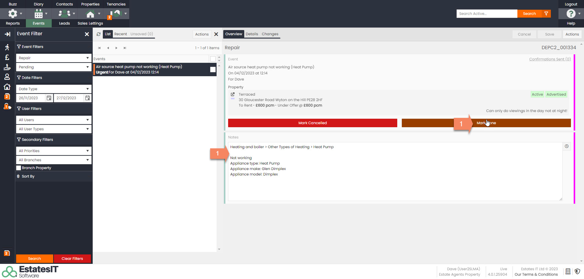The image size is (584, 279).
Task: Toggle the select-all checkbox in Events header
Action: click(213, 59)
